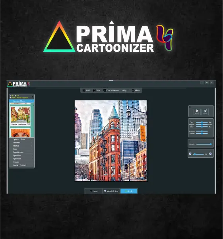Open the About dialog

pos(136,90)
